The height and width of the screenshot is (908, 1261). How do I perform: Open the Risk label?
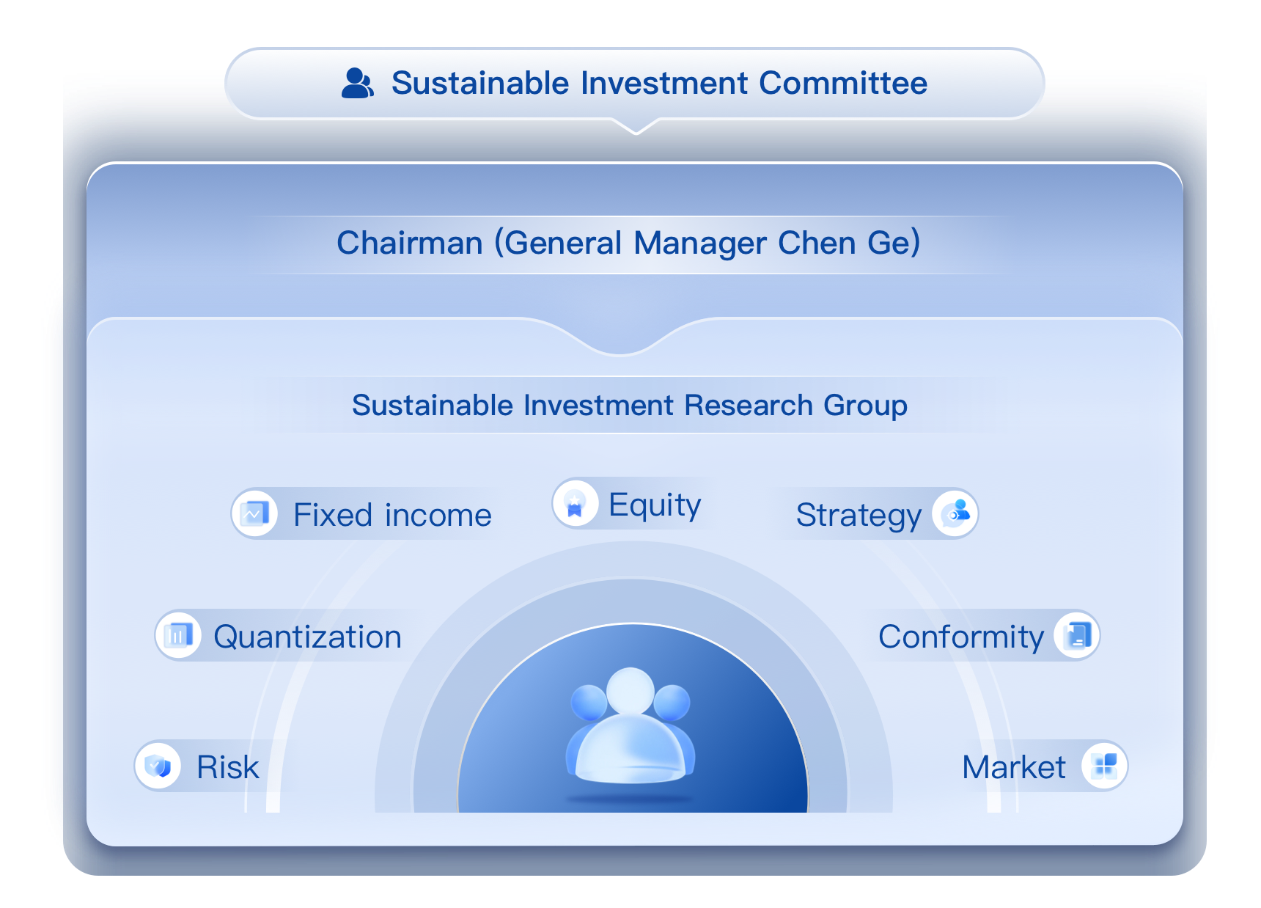tap(228, 767)
